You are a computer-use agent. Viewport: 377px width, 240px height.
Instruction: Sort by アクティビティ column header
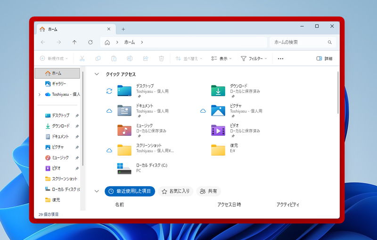[x=287, y=205]
